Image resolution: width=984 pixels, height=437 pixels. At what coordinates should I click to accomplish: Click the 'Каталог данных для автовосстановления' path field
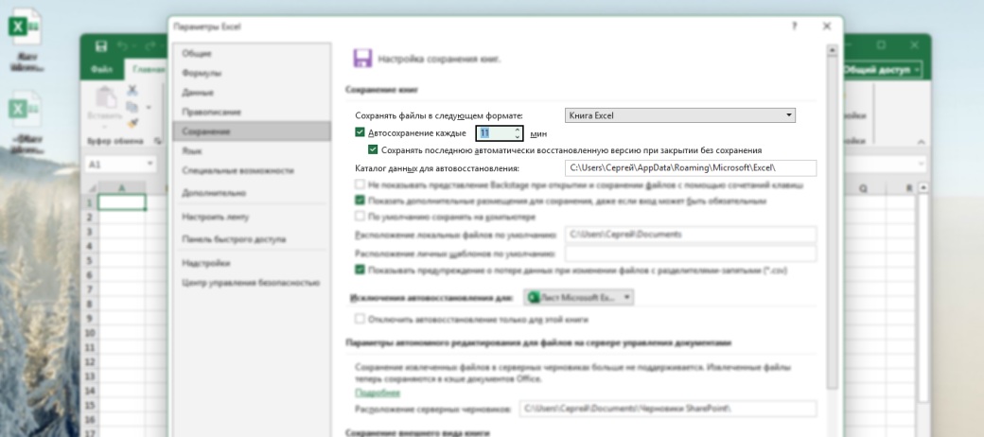coord(690,167)
